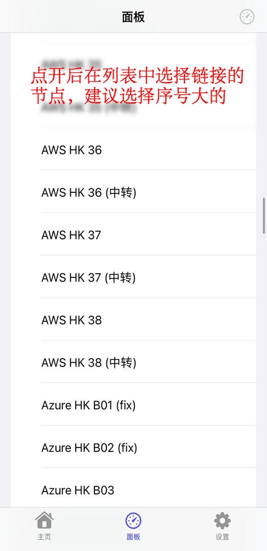Select the AWS HK 37 (中转) node
This screenshot has width=267, height=551.
[x=148, y=278]
